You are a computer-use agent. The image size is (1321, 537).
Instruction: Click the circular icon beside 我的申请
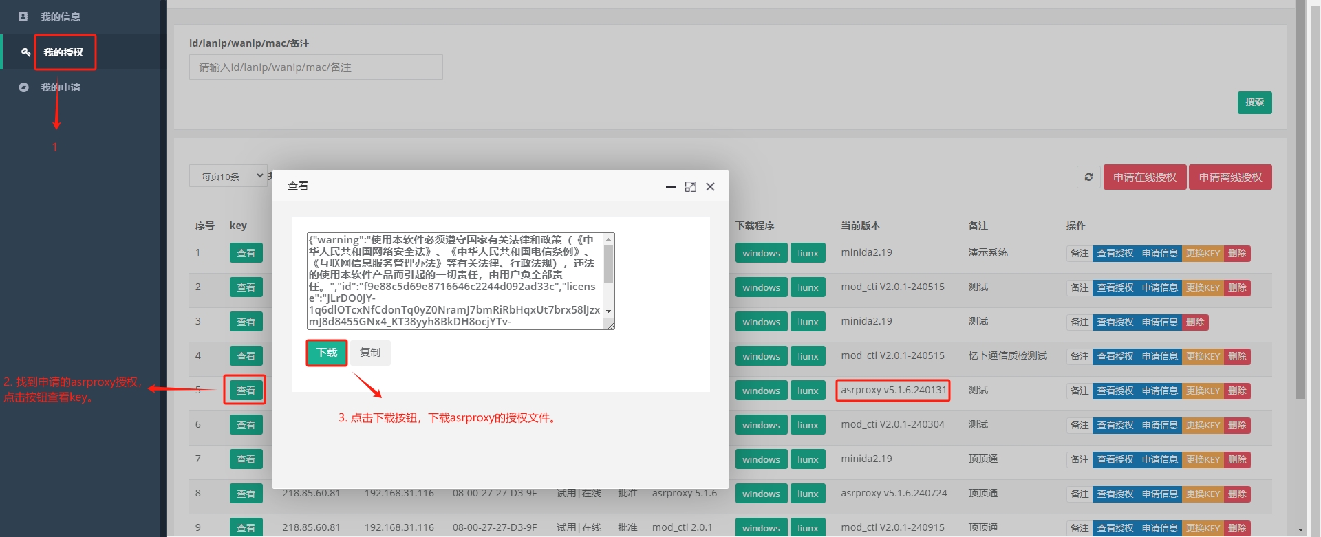[x=23, y=87]
